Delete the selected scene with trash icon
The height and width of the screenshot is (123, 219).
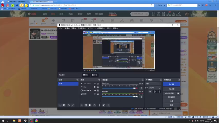64,105
